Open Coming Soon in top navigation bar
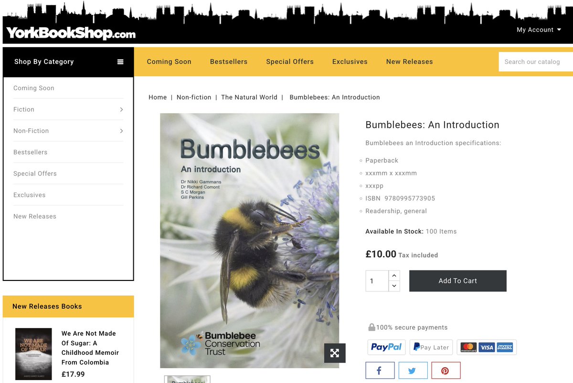The image size is (573, 383). [169, 62]
